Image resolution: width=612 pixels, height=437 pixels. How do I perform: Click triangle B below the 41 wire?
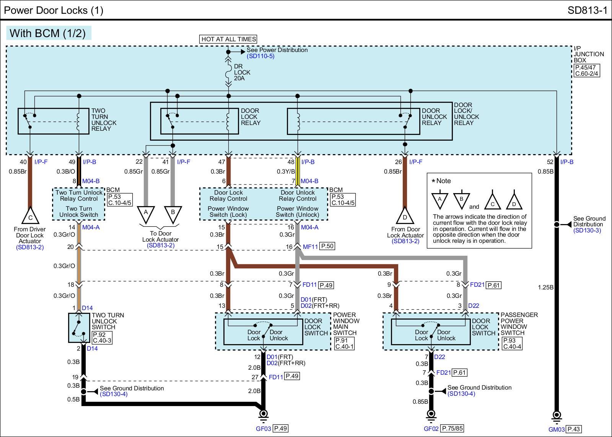[173, 213]
